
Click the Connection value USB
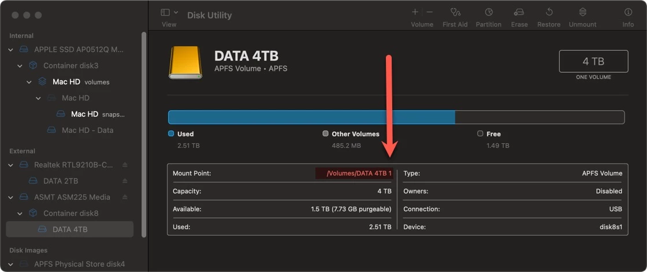coord(616,209)
